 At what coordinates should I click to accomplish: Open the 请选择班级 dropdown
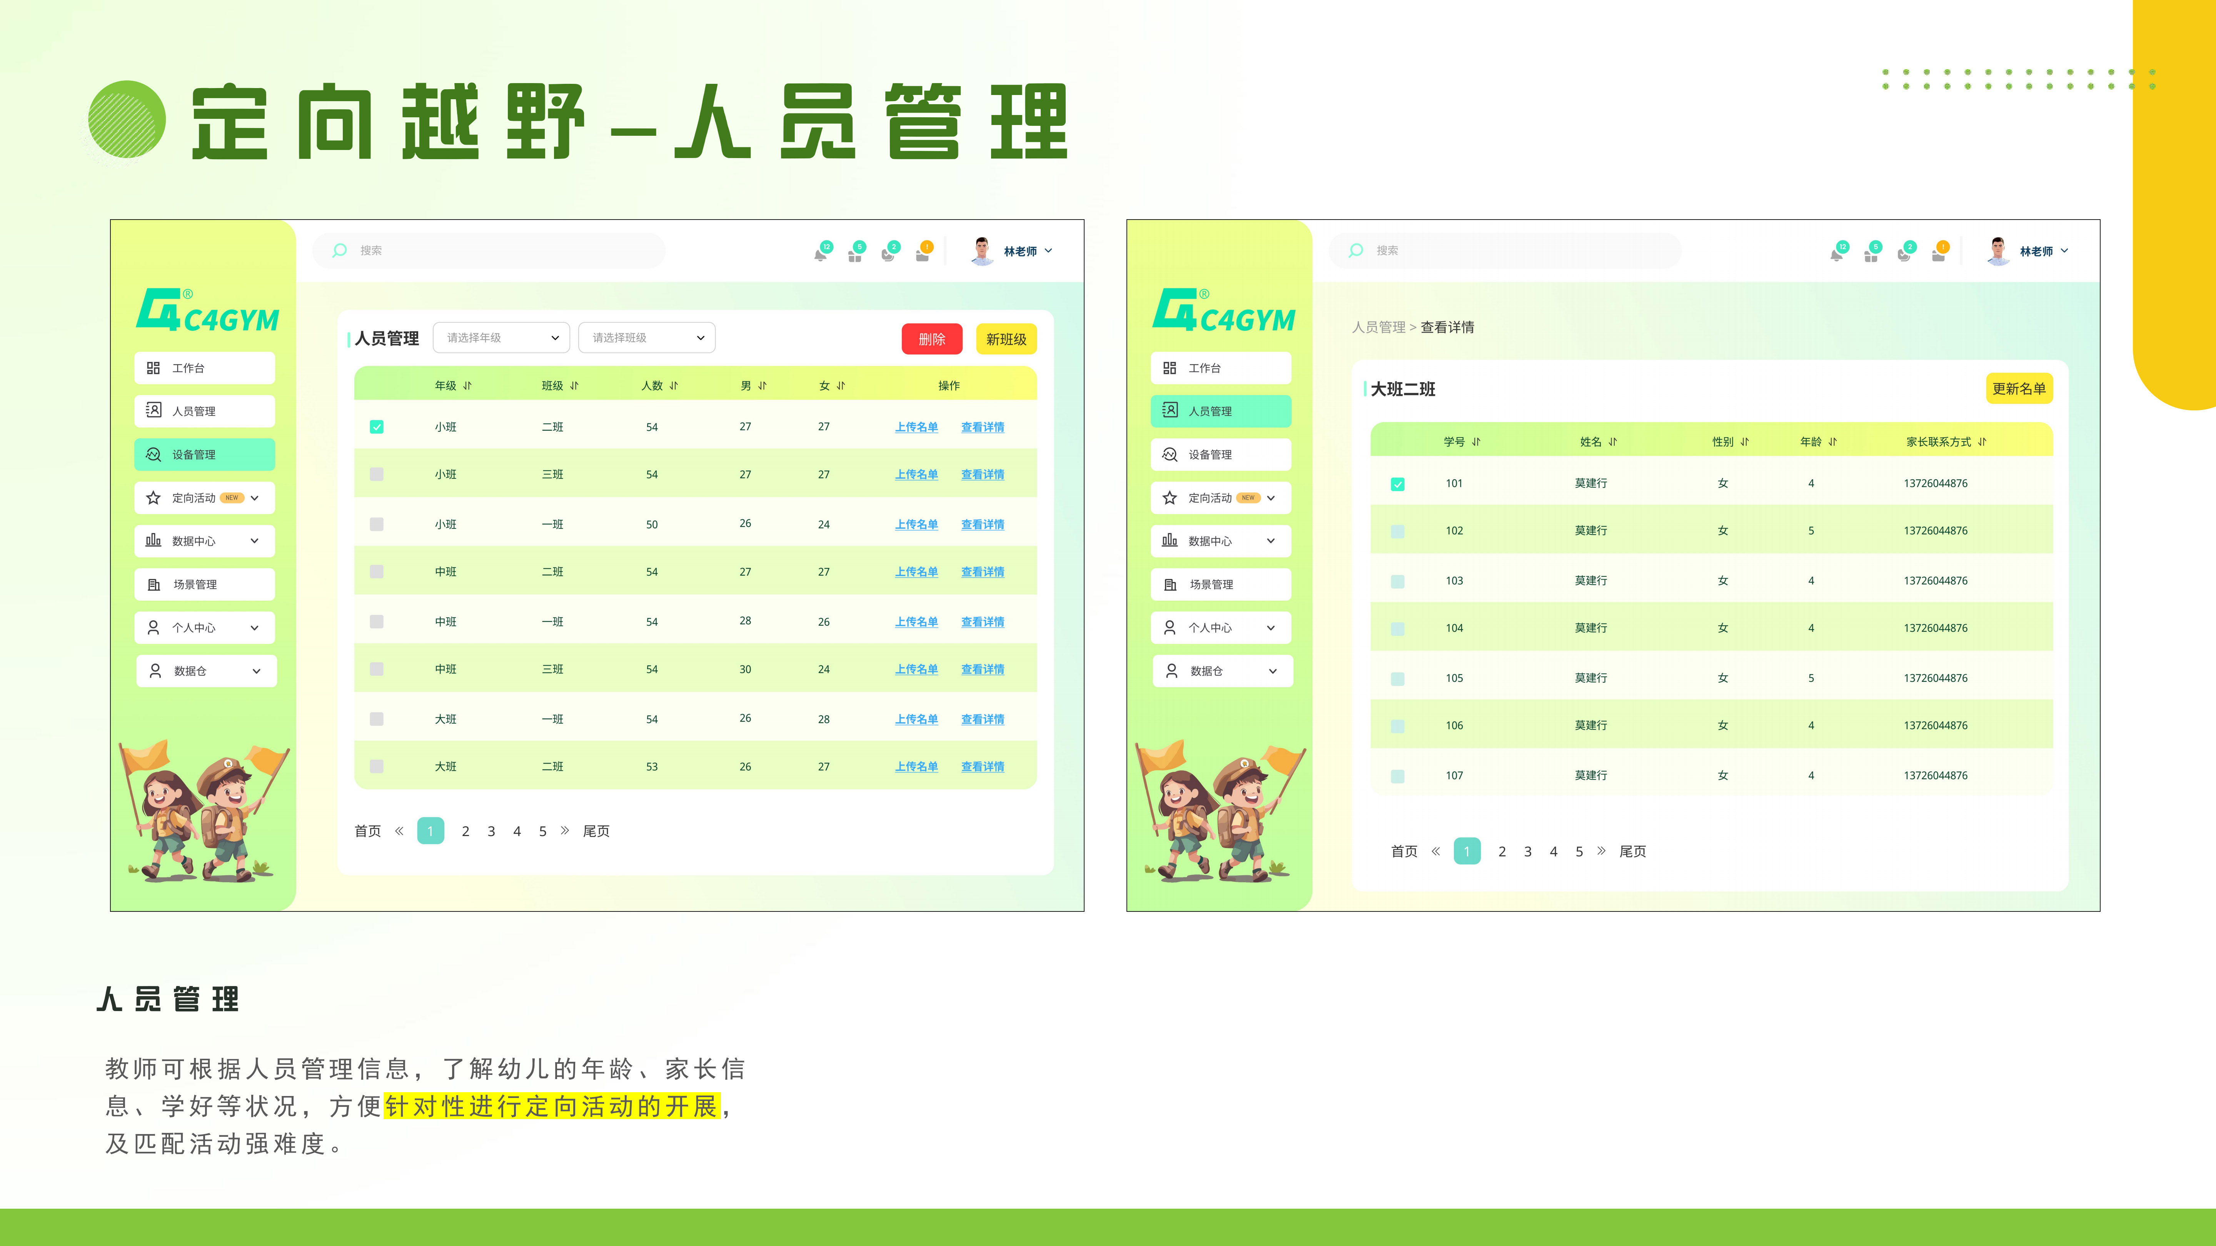pos(647,338)
